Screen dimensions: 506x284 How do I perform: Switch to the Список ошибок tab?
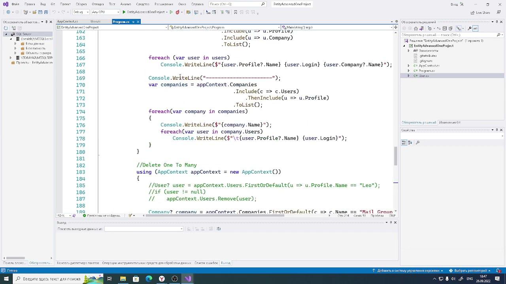206,263
